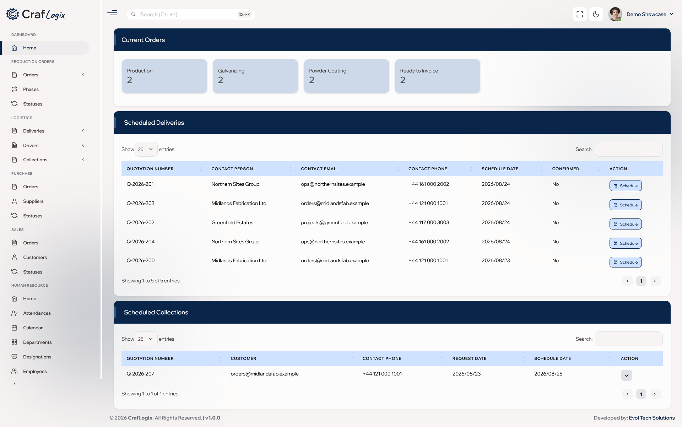Click the Ready to Invoice card
This screenshot has height=427, width=682.
pos(438,76)
